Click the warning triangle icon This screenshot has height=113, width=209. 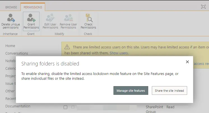tap(67, 47)
